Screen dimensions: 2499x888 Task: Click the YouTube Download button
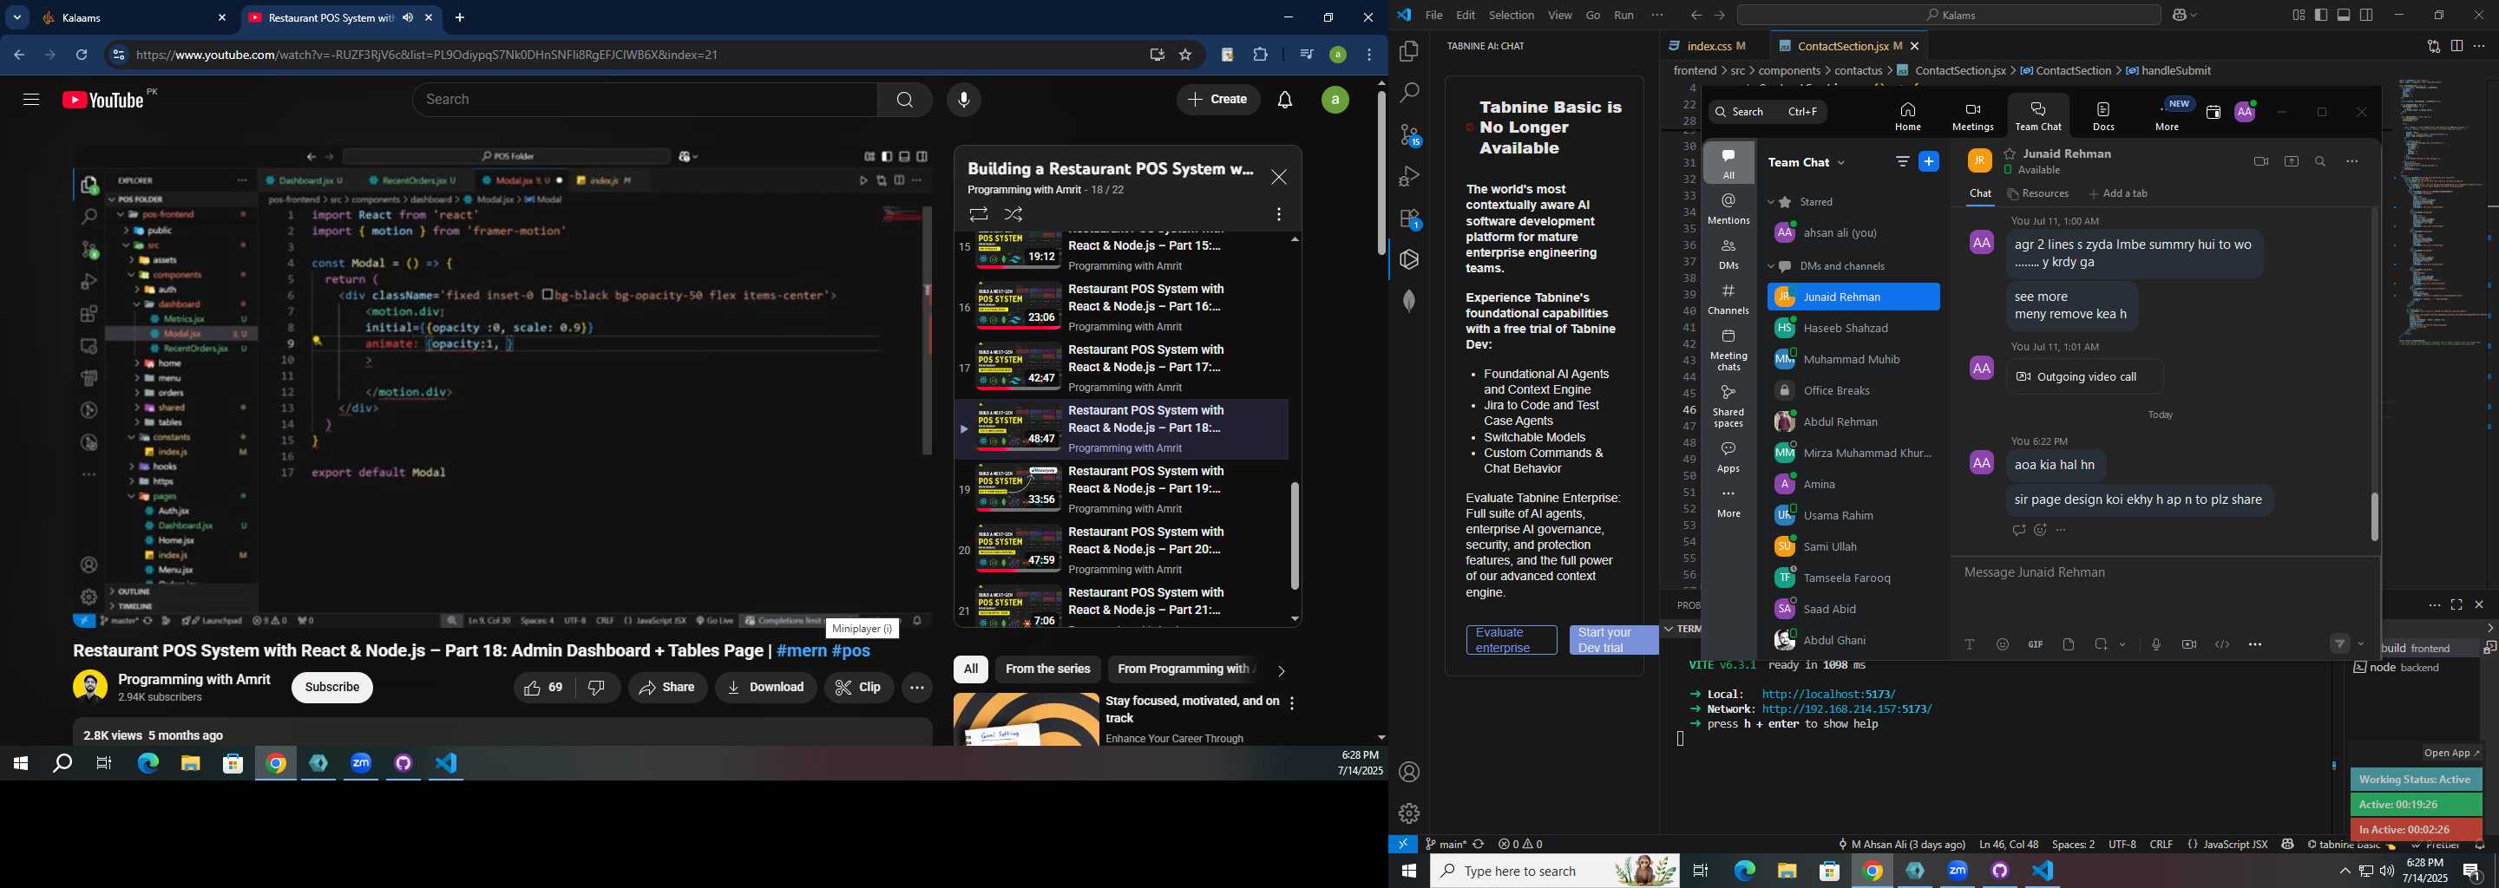(x=765, y=688)
